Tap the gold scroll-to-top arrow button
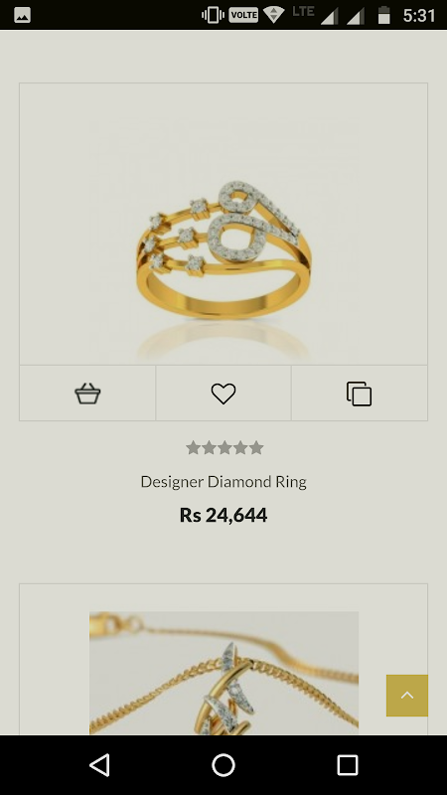 [407, 695]
